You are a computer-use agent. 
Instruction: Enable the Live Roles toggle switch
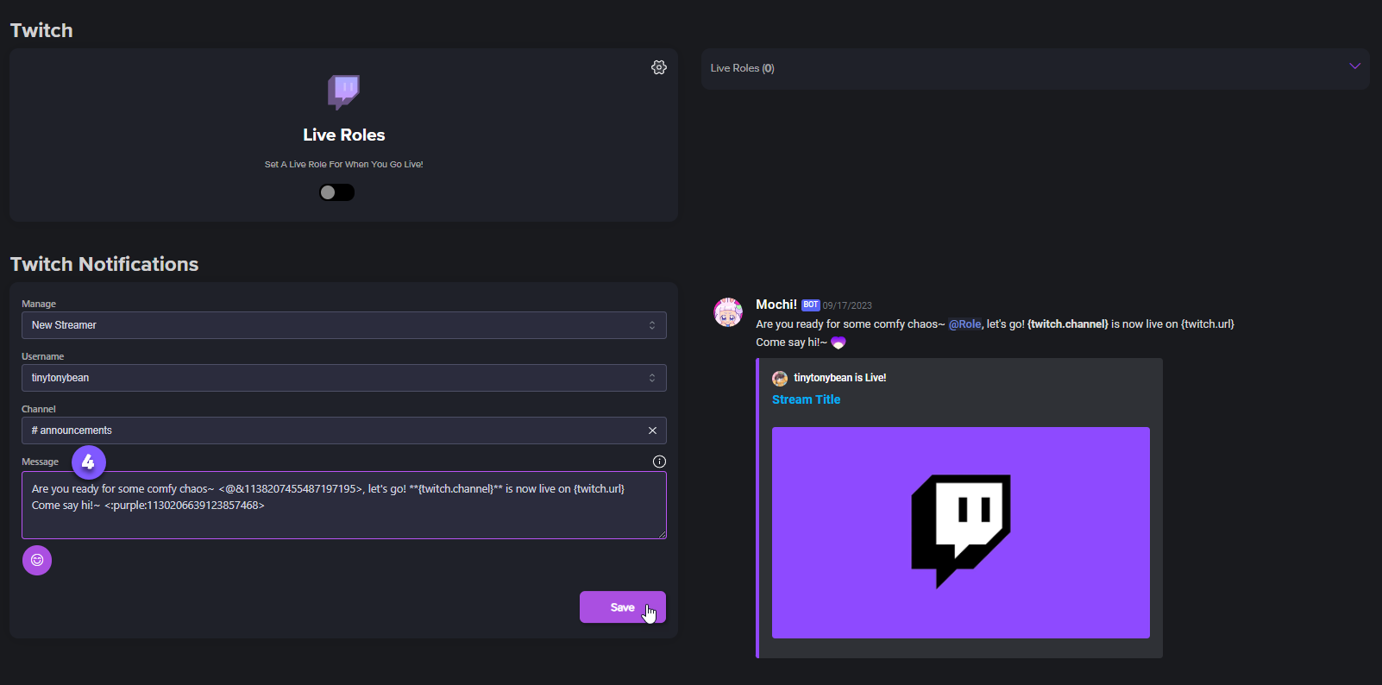[x=336, y=192]
